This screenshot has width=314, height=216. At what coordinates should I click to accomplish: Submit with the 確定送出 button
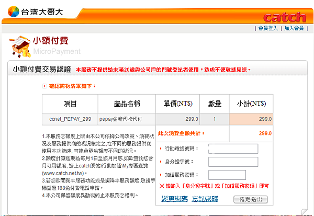pyautogui.click(x=251, y=199)
